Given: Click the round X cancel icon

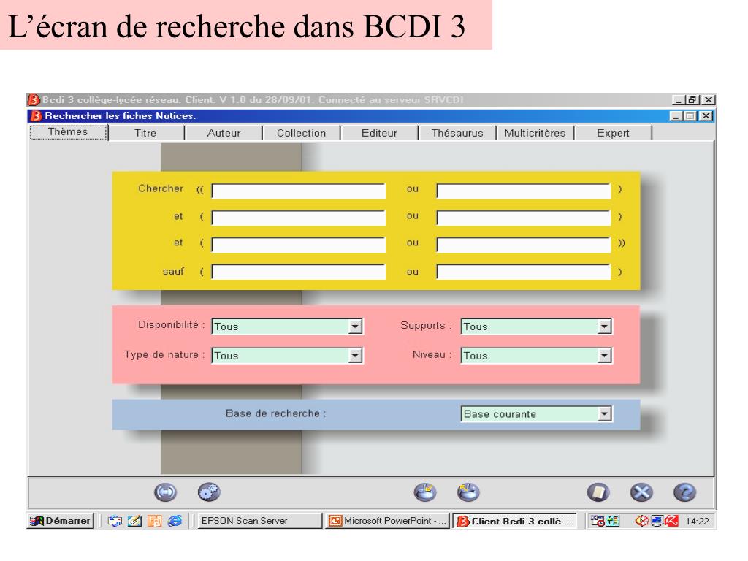Looking at the screenshot, I should tap(641, 492).
